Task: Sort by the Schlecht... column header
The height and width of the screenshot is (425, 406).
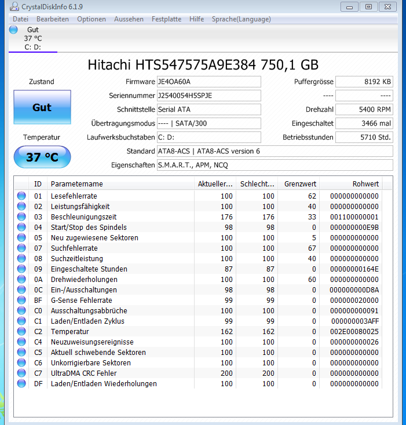Action: [257, 184]
